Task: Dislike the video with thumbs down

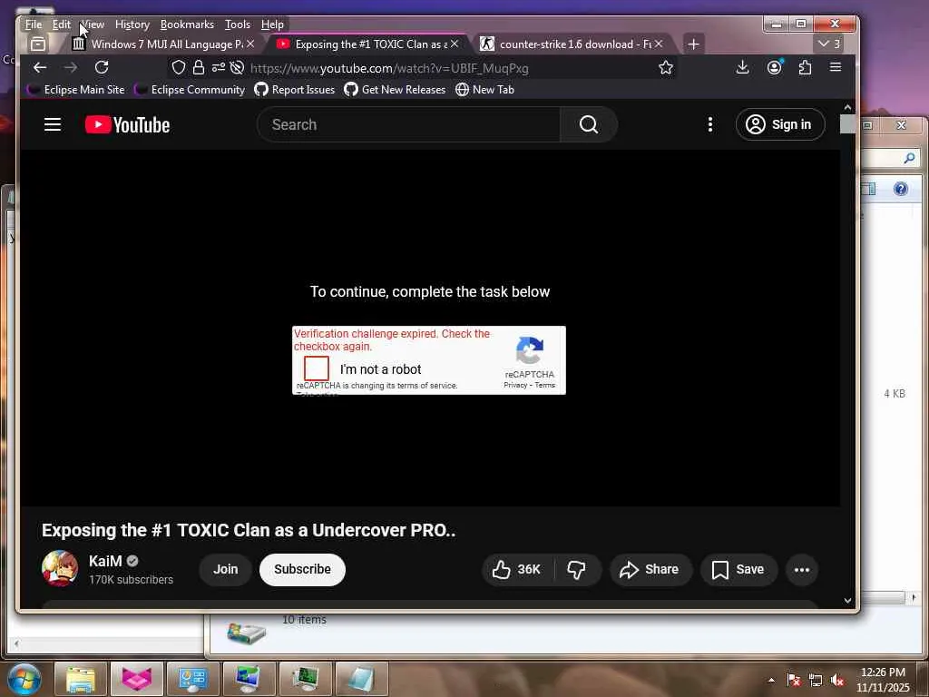Action: [576, 570]
